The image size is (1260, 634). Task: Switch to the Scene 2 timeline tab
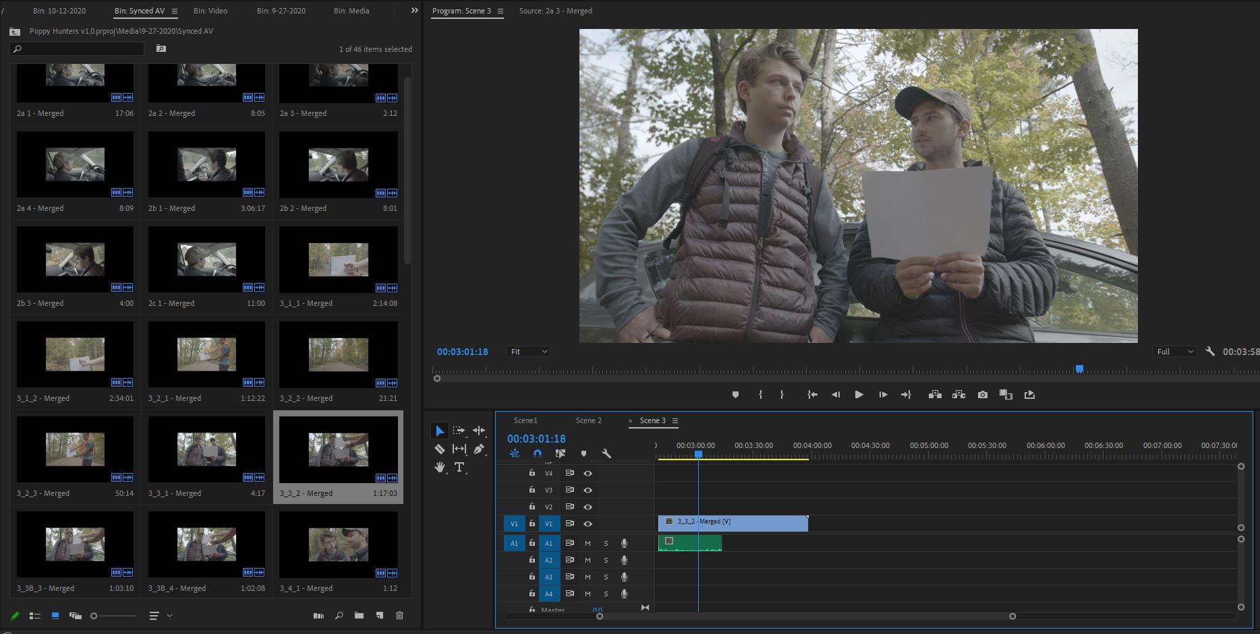588,420
